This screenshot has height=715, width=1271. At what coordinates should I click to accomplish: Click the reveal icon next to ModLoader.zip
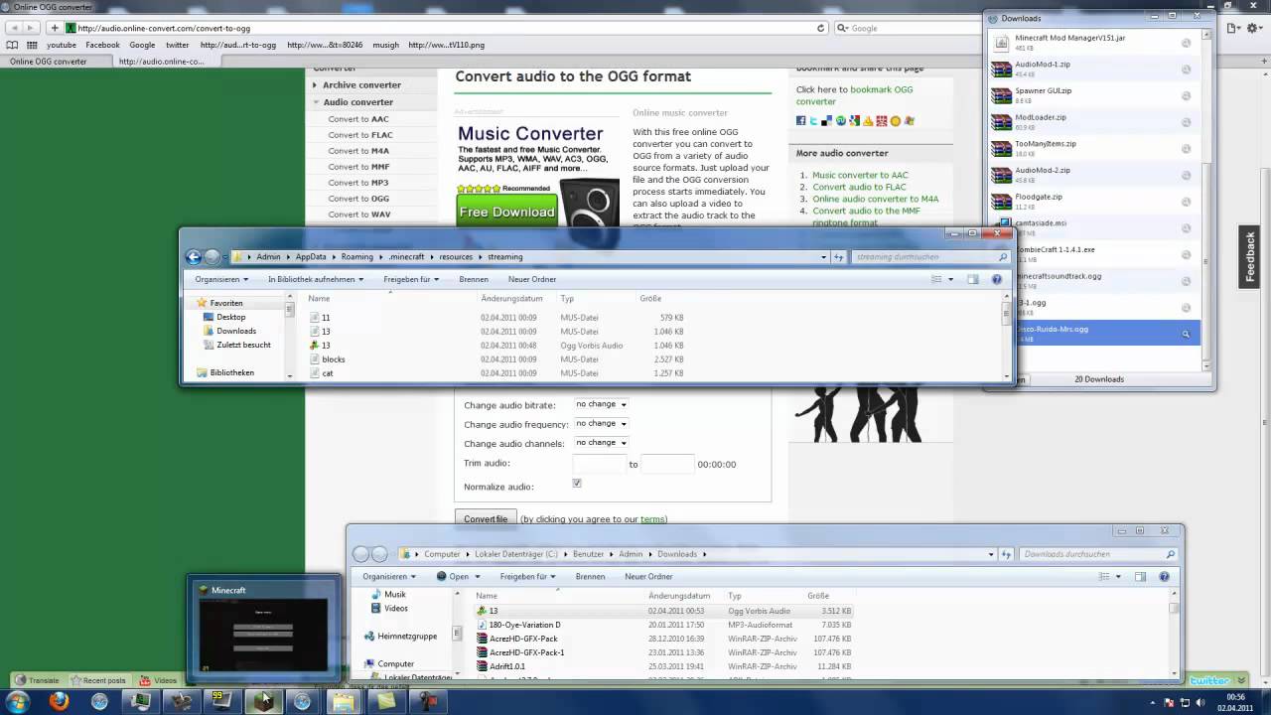1186,122
